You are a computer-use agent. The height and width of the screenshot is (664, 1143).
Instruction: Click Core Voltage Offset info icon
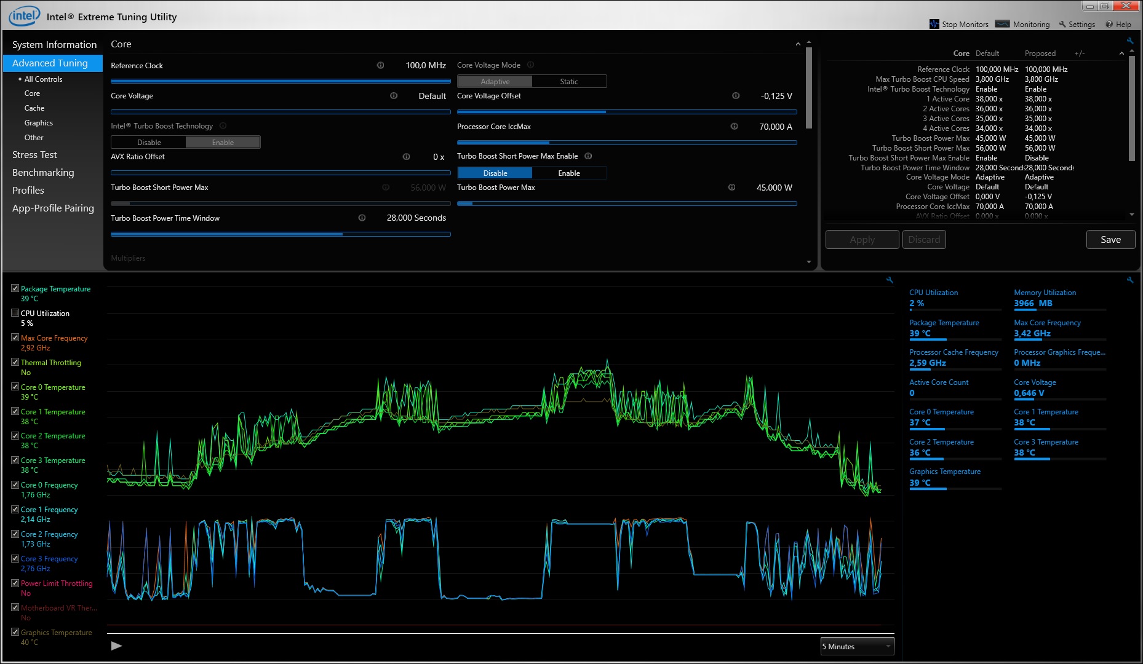click(736, 96)
